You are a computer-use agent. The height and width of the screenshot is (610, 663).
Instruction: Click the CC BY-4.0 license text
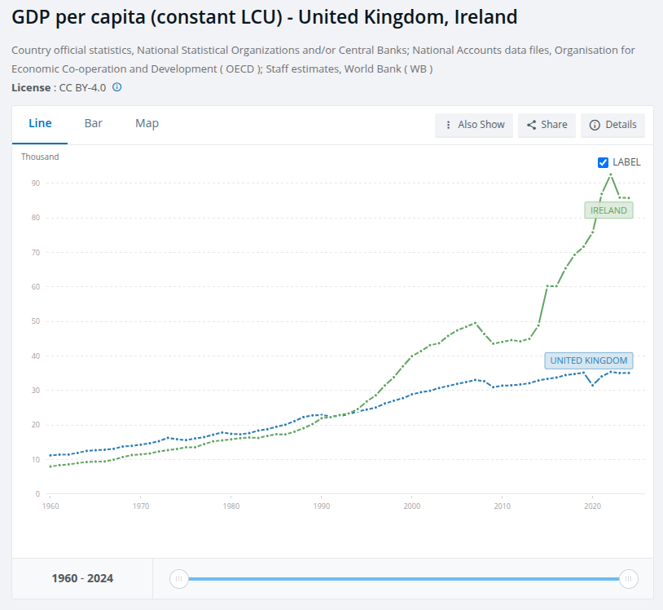tap(82, 87)
